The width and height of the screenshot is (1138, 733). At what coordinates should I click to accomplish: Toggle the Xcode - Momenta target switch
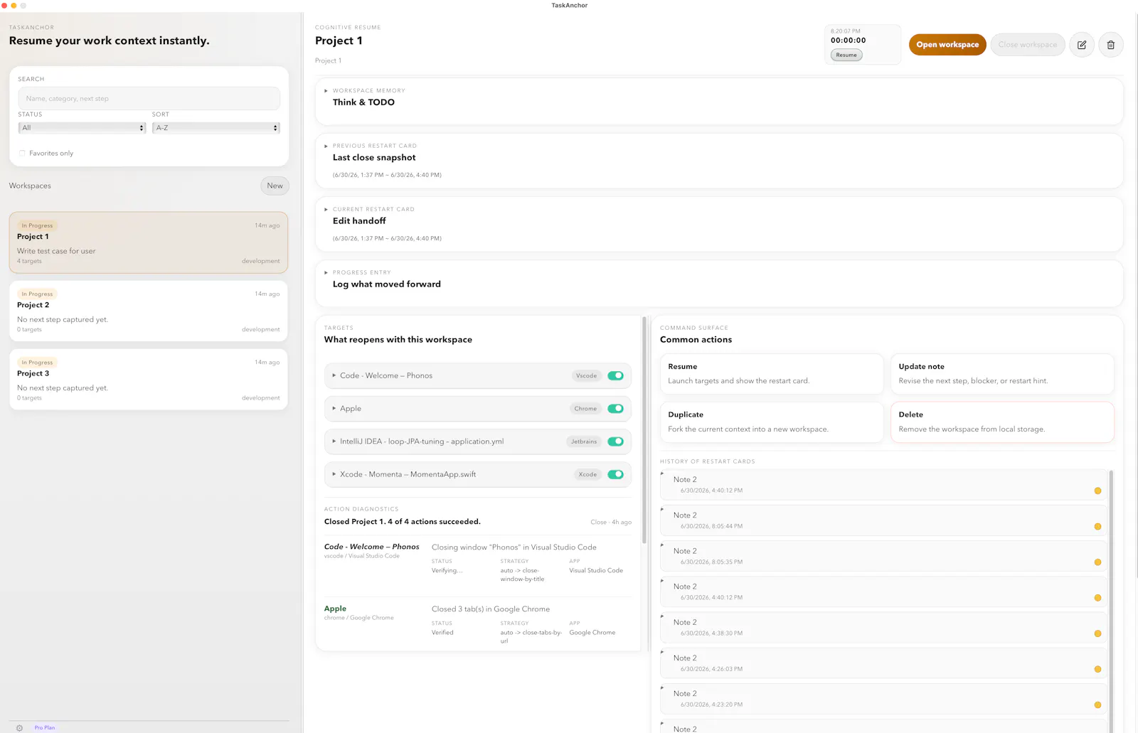coord(616,474)
